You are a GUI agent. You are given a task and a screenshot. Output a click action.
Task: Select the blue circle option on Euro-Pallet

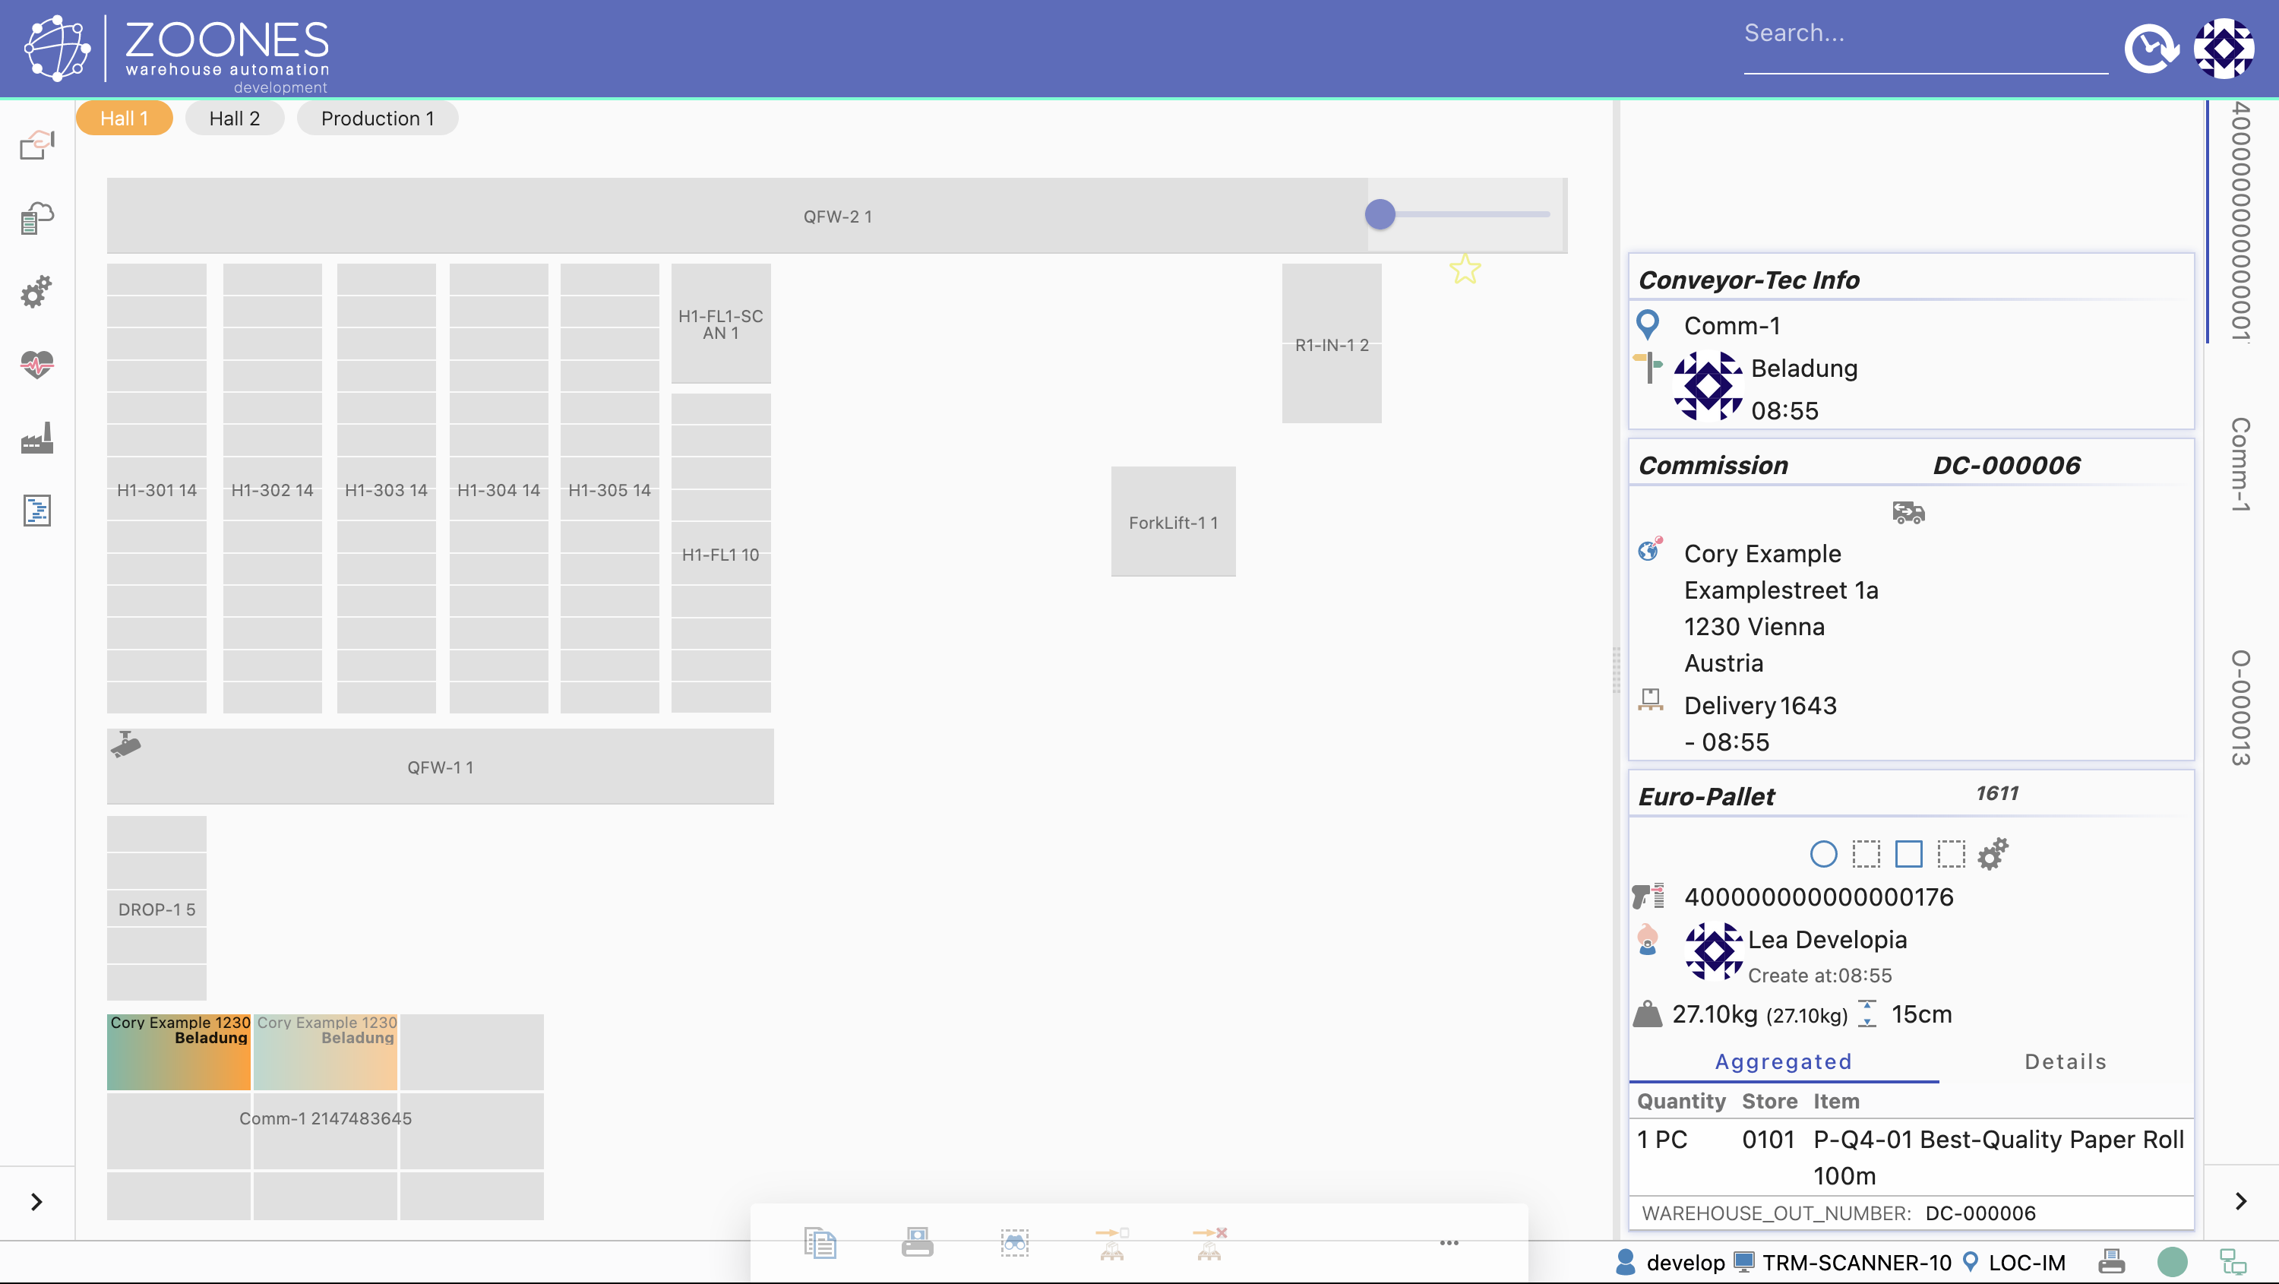coord(1823,854)
